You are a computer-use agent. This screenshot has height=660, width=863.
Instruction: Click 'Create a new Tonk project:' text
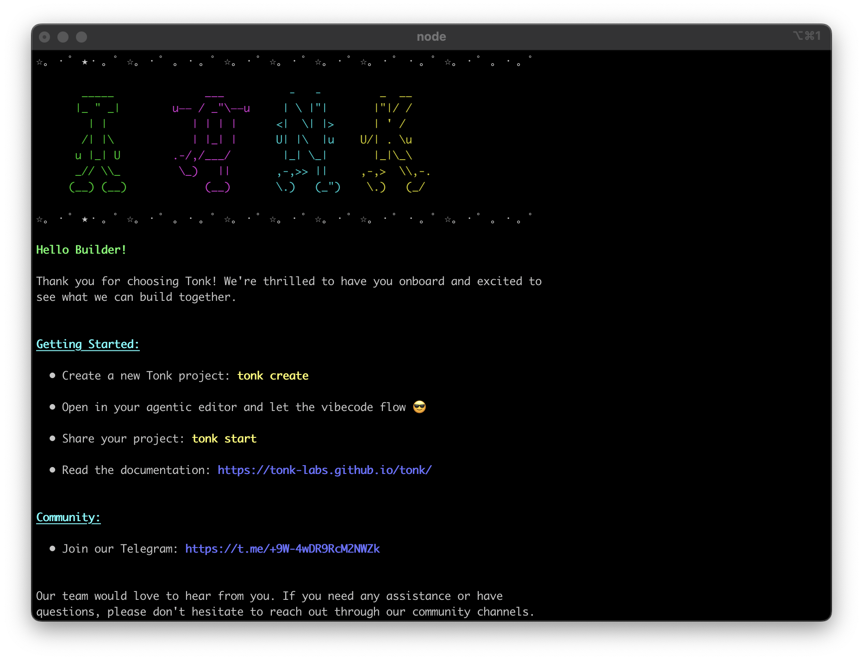(146, 376)
